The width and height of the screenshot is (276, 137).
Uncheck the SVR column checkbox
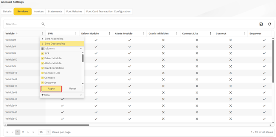pyautogui.click(x=42, y=53)
